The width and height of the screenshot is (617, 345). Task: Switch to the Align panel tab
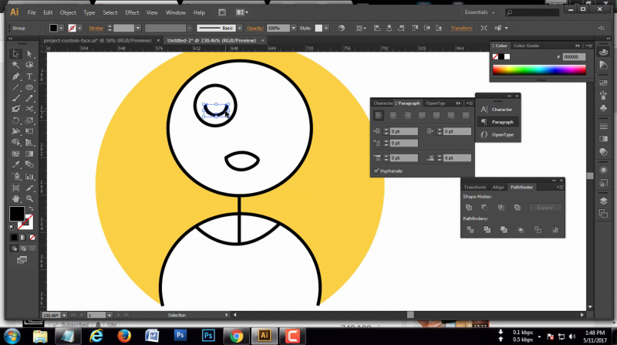click(x=498, y=187)
